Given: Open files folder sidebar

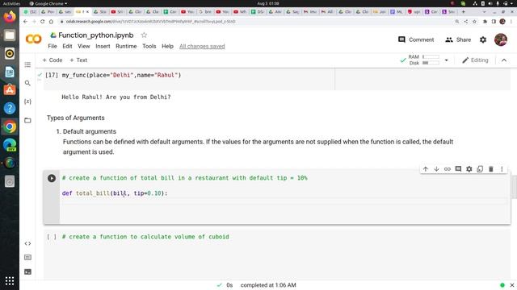Looking at the screenshot, I should 27,120.
